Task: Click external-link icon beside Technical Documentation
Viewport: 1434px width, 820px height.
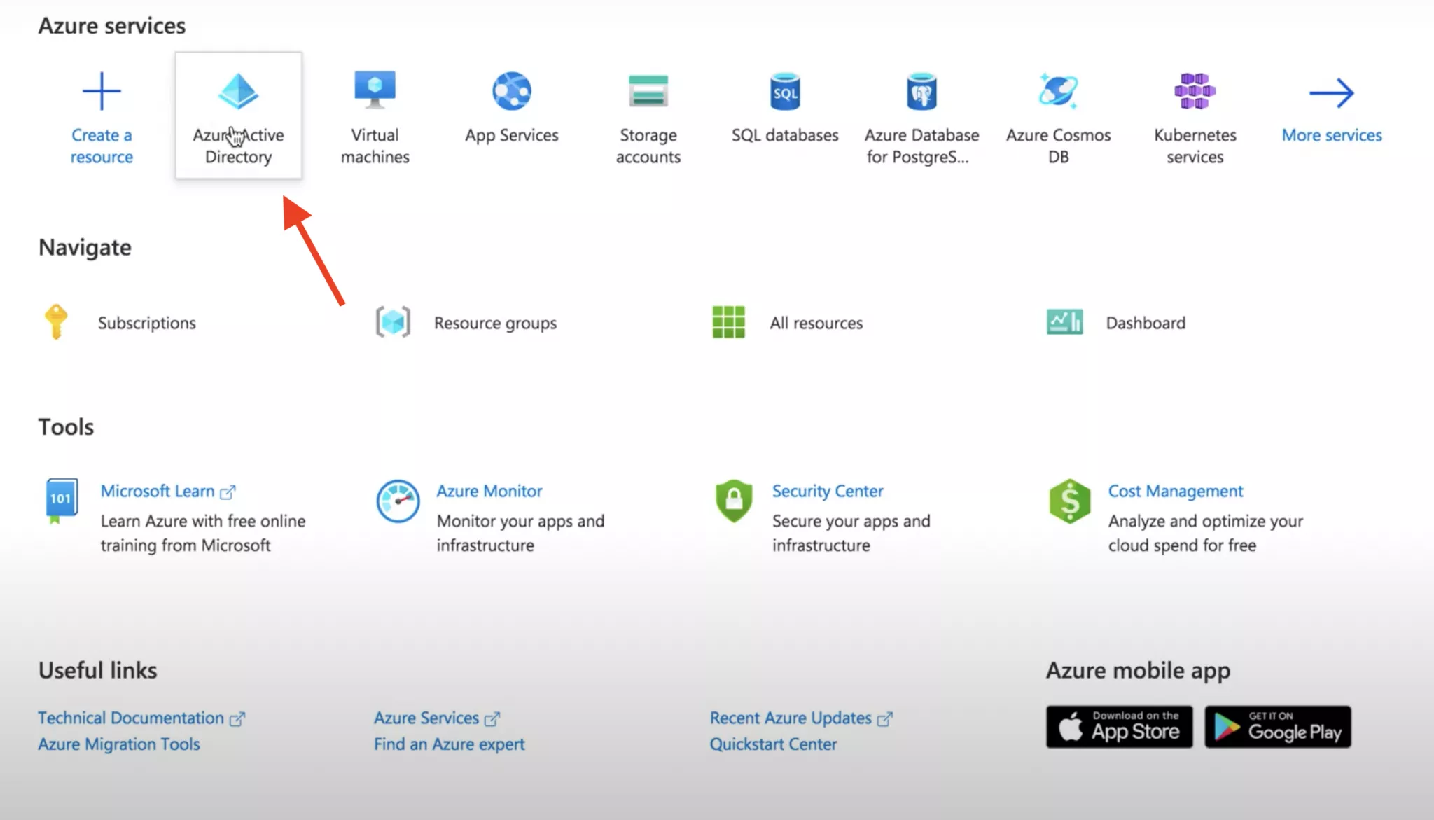Action: (237, 719)
